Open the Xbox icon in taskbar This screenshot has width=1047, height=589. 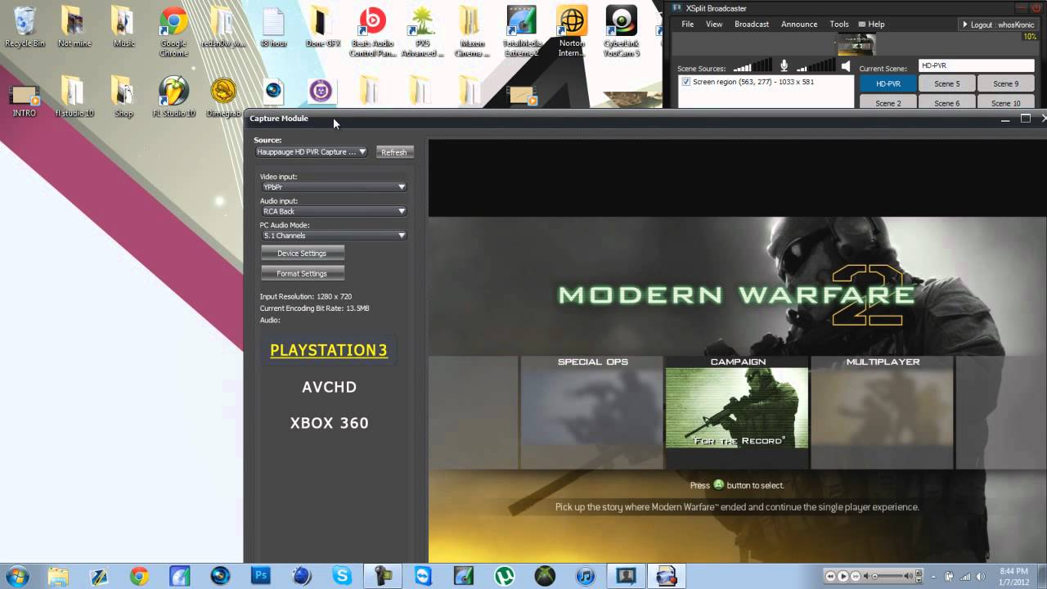[545, 576]
